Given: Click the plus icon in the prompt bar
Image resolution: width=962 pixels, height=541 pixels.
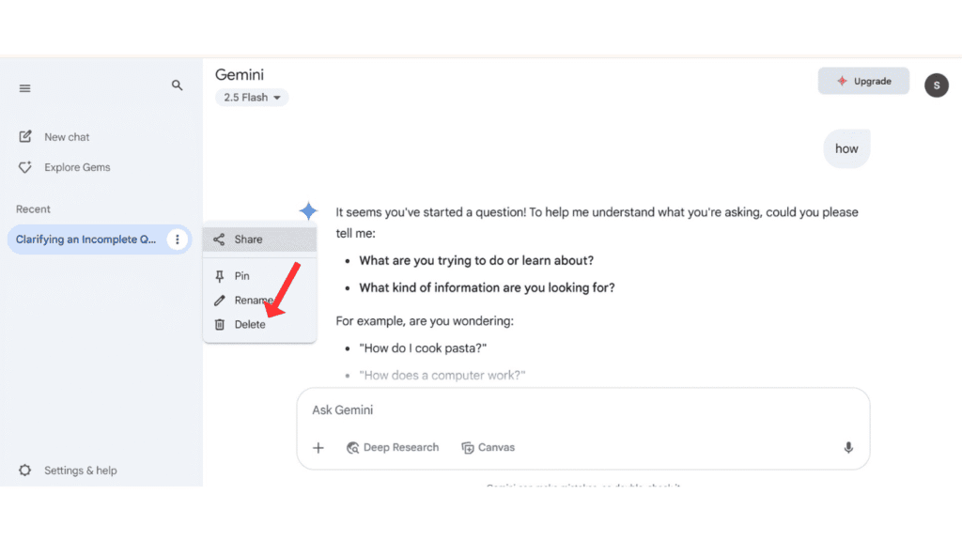Looking at the screenshot, I should (x=318, y=447).
